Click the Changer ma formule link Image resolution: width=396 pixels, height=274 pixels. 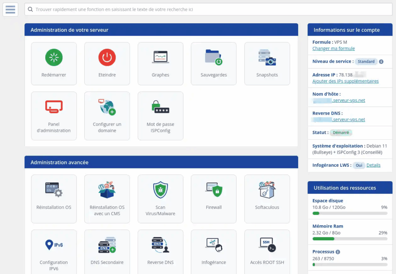tap(333, 48)
